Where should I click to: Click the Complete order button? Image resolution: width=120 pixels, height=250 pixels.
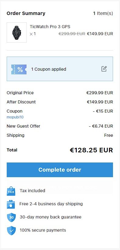[x=60, y=170]
